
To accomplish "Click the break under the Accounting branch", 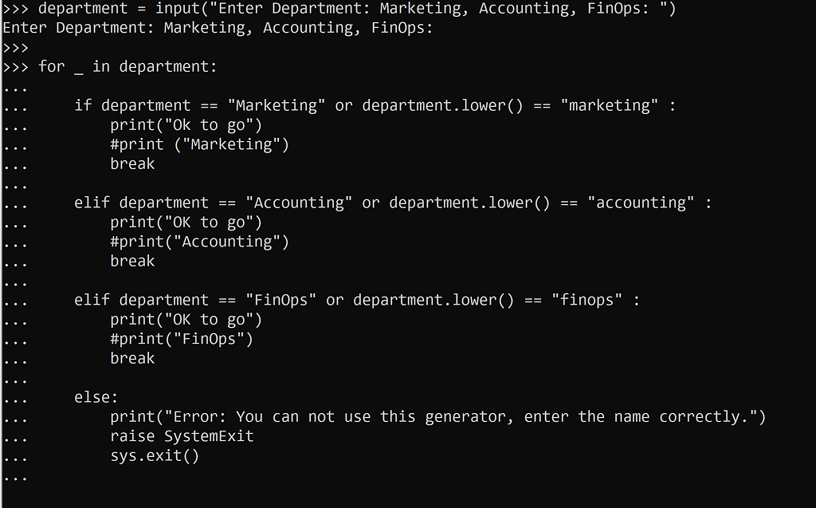I will tap(132, 261).
